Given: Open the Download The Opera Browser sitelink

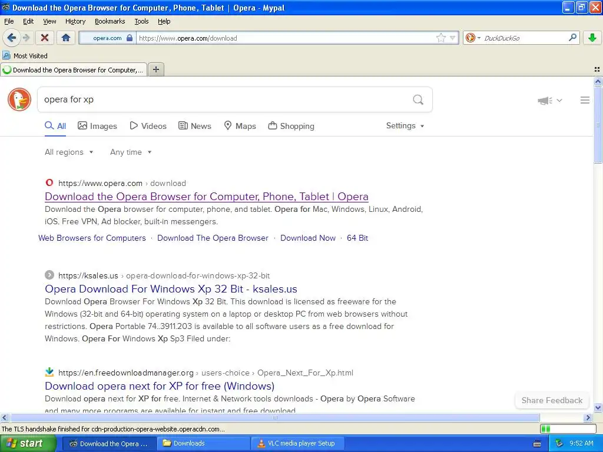Looking at the screenshot, I should [x=213, y=238].
